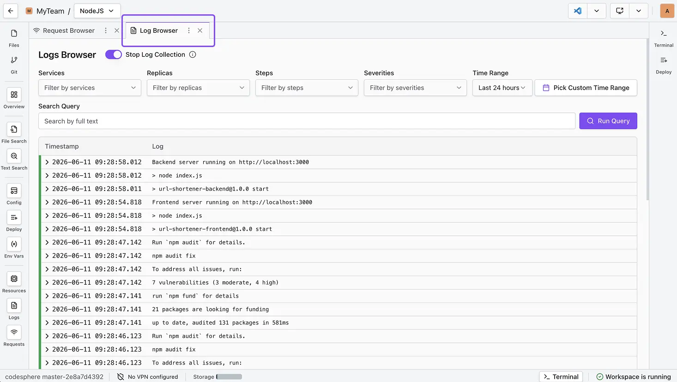Expand the 7 vulnerabilities log row
This screenshot has height=382, width=677.
click(x=47, y=282)
